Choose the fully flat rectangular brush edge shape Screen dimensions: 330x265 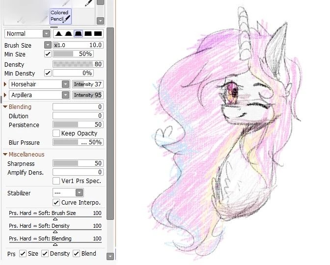[x=98, y=34]
